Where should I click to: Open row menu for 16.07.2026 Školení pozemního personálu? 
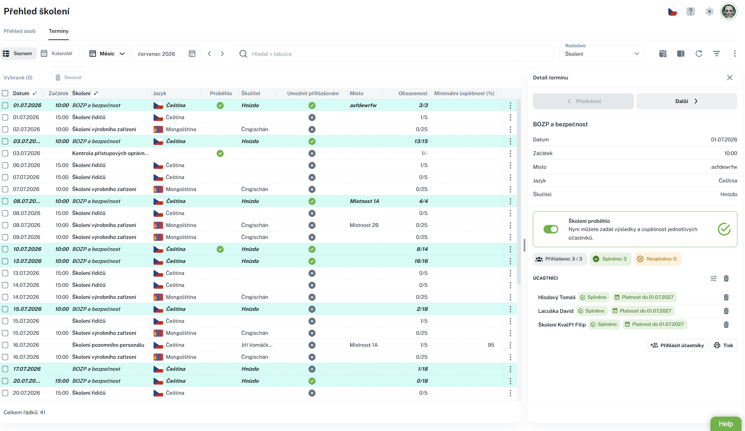(x=510, y=345)
